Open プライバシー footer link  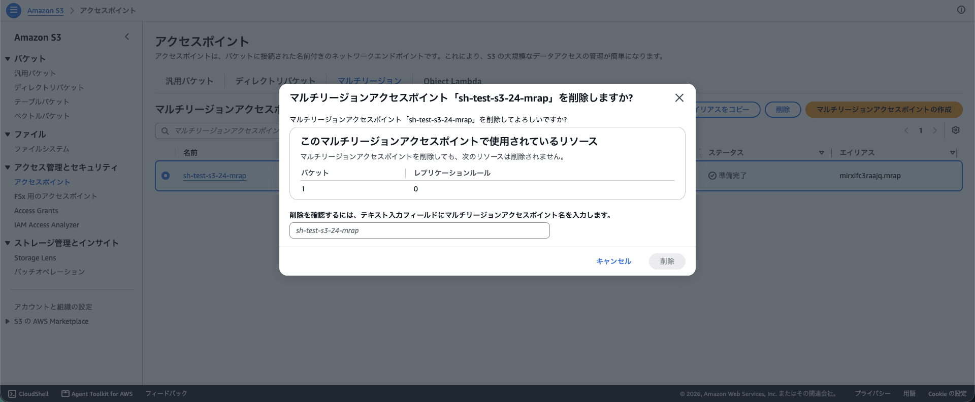tap(872, 394)
